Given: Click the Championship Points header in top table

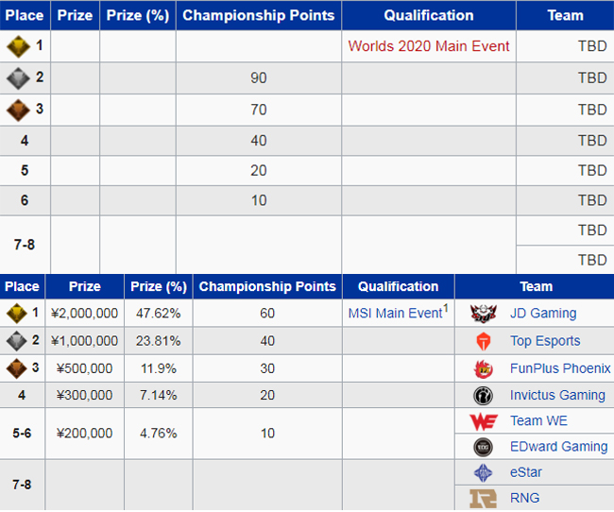Looking at the screenshot, I should 259,15.
